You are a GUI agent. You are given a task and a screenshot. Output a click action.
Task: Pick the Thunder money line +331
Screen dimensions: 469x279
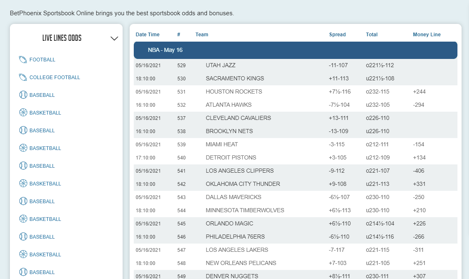(x=419, y=184)
